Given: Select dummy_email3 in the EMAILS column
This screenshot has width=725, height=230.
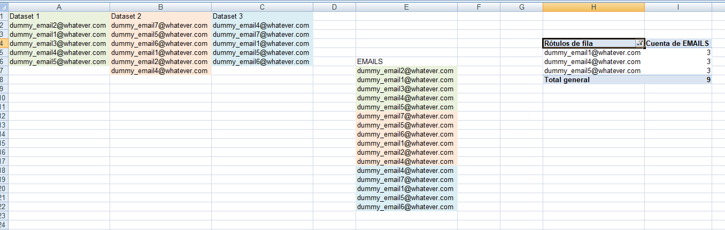Looking at the screenshot, I should click(406, 89).
